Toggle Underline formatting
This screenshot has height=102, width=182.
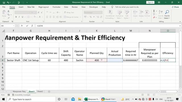click(x=22, y=17)
